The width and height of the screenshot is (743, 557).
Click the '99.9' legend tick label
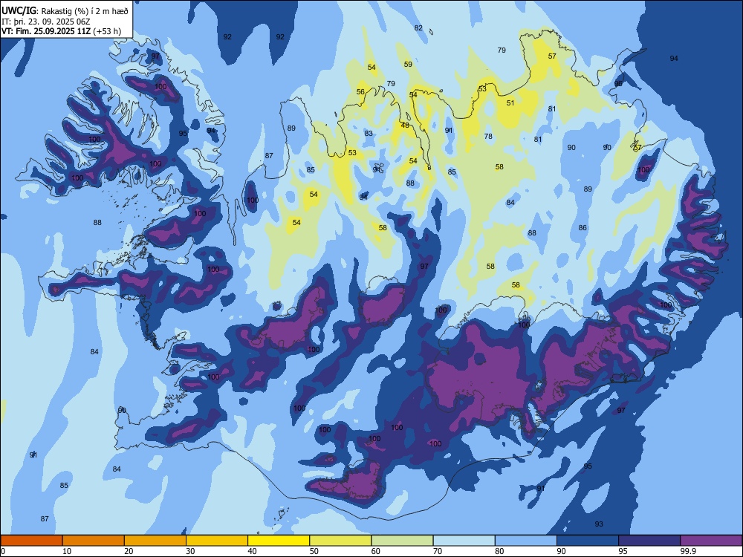pyautogui.click(x=687, y=551)
